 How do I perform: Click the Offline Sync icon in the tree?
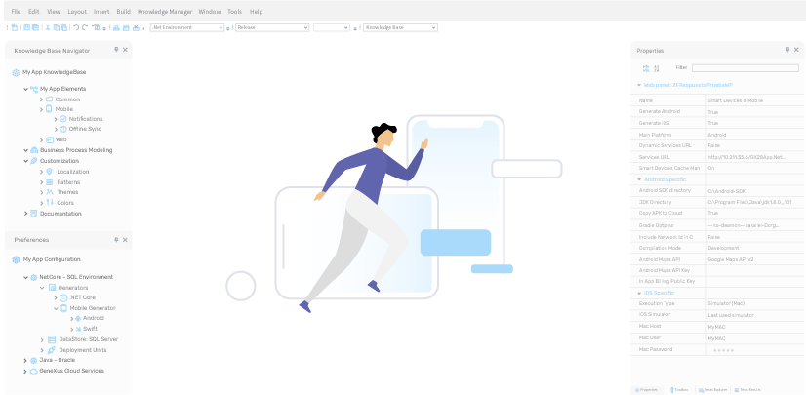point(61,129)
